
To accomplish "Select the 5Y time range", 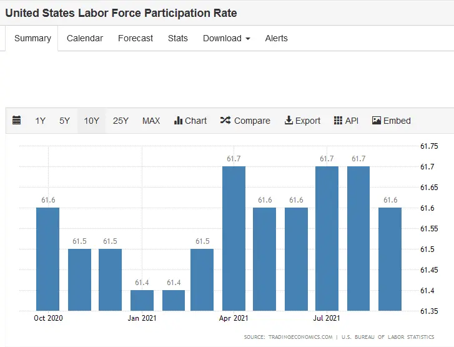I will coord(64,121).
